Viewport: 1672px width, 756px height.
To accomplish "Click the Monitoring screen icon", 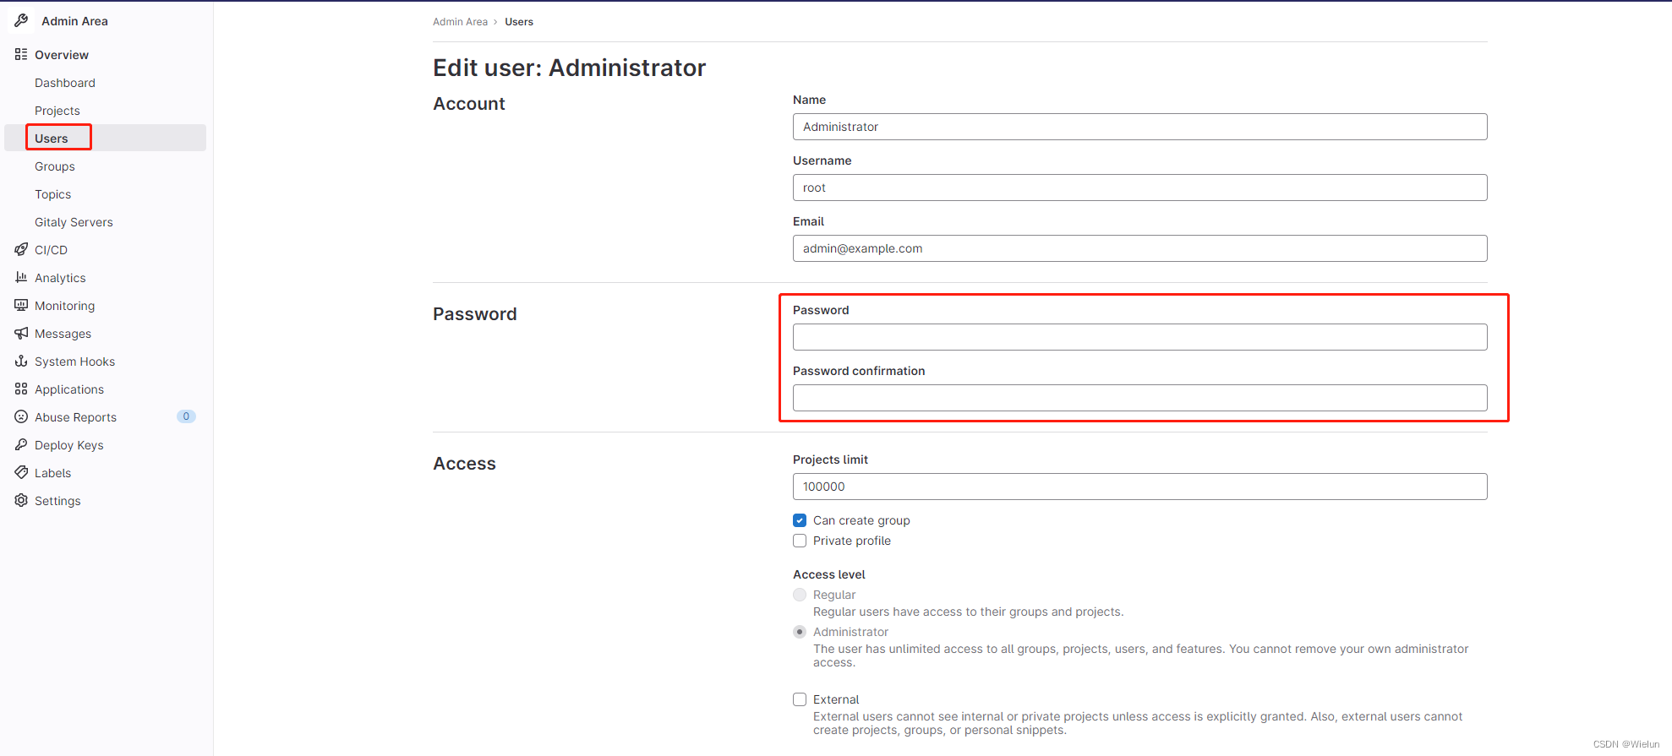I will pos(21,305).
